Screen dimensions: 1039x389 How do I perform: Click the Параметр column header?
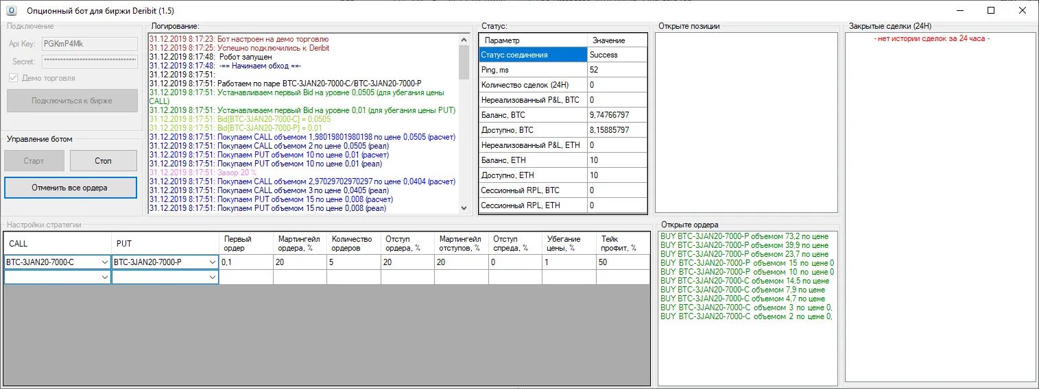(x=533, y=40)
